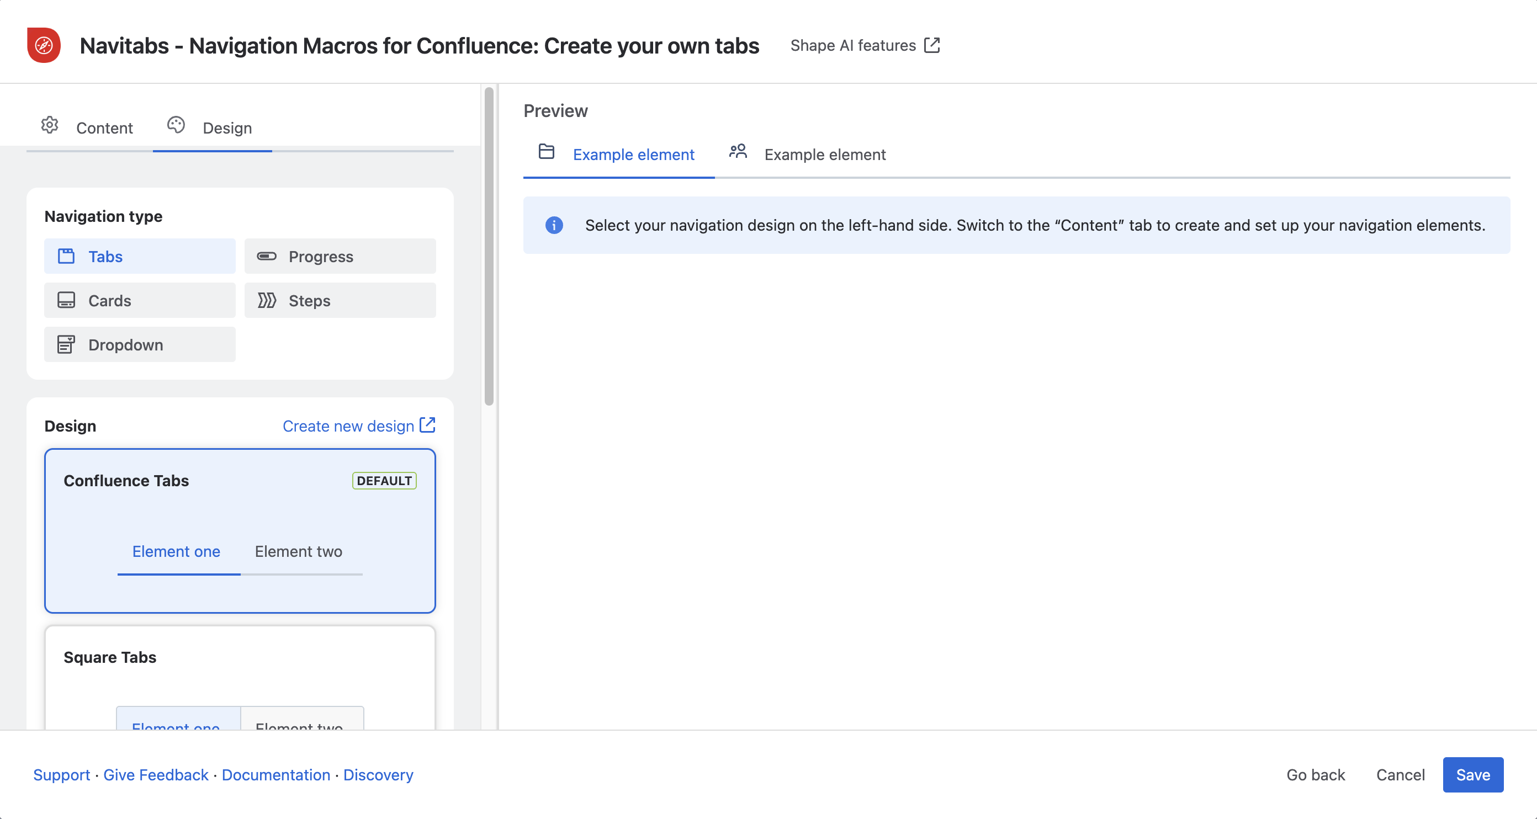Click the blue info icon in banner

[554, 226]
